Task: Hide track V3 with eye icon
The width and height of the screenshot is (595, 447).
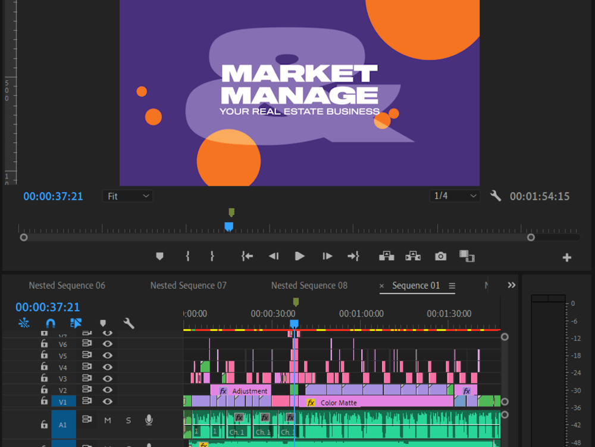Action: (107, 379)
